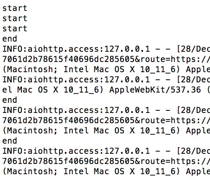Click the line beginning "el Mac OS"
The image size is (210, 180).
tap(106, 90)
